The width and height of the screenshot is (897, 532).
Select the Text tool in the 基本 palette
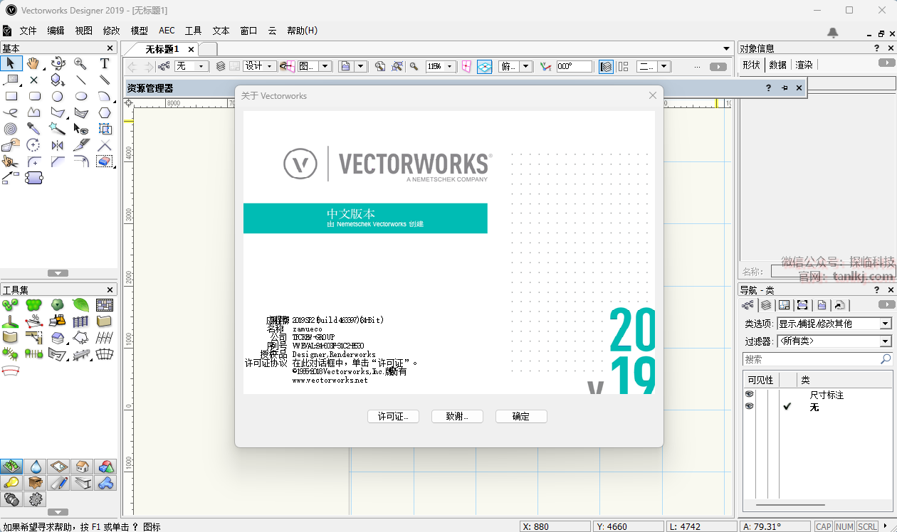[105, 63]
